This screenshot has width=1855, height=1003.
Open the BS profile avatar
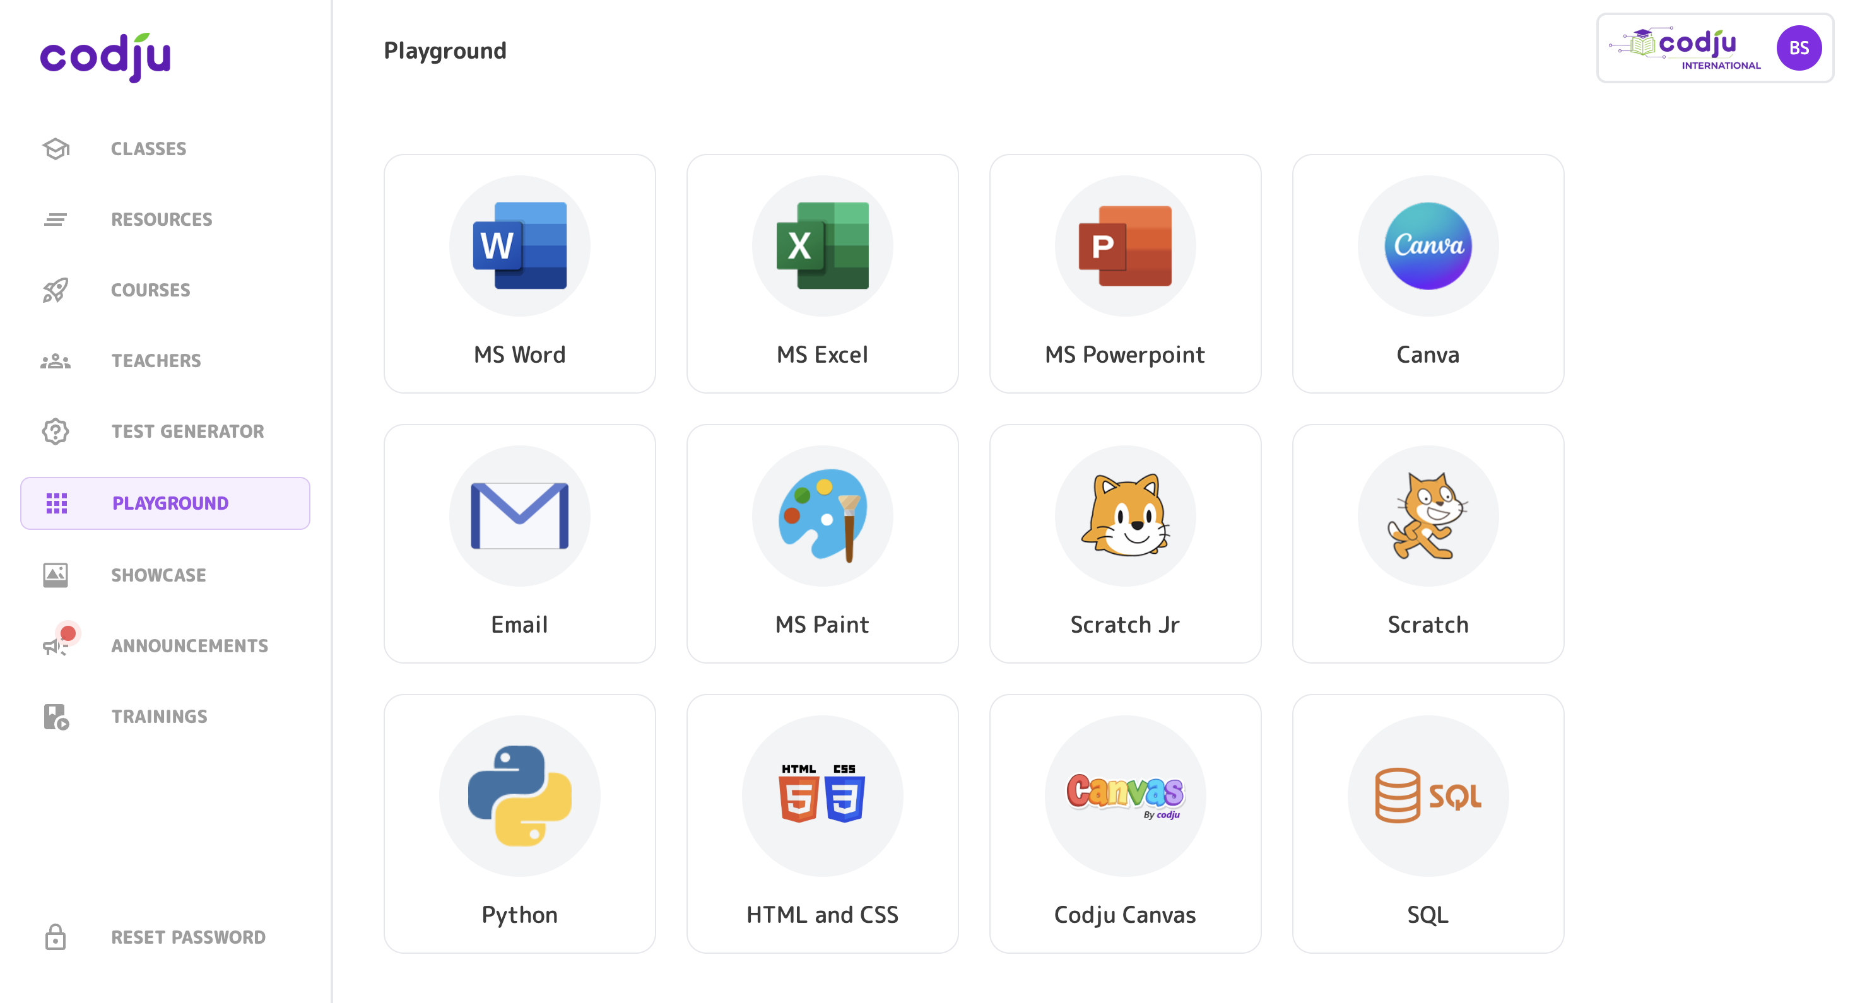point(1799,47)
